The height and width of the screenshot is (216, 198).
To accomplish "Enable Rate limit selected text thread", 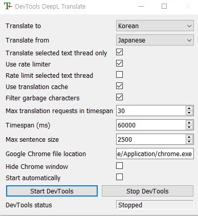I will tap(119, 75).
